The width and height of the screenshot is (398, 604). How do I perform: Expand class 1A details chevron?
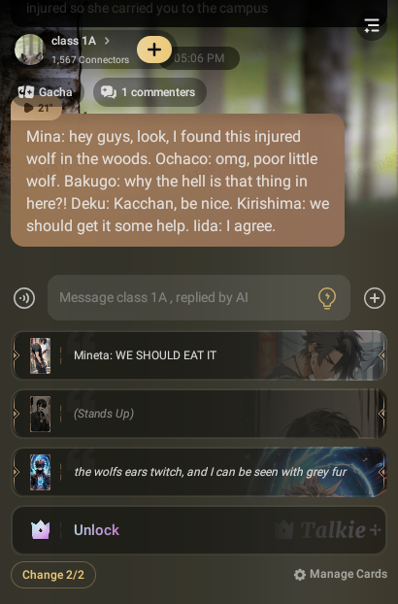[107, 41]
